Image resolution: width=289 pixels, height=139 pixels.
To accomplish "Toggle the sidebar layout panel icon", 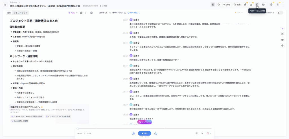I will (213, 5).
